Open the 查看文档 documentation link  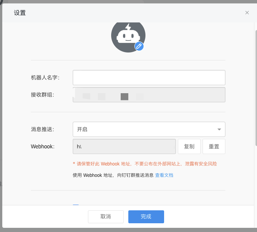[x=164, y=175]
